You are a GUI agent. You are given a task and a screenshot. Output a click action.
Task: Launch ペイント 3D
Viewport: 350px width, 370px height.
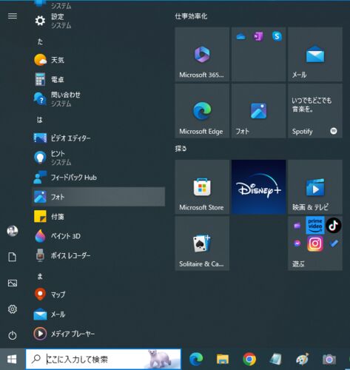pyautogui.click(x=98, y=236)
